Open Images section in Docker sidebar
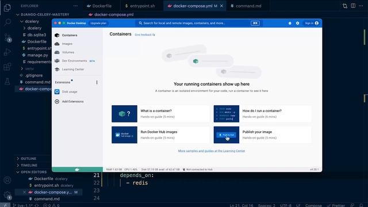Image resolution: width=368 pixels, height=207 pixels. 67,44
